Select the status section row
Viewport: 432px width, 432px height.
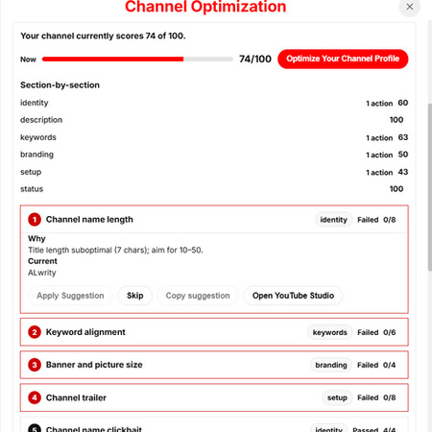pos(214,189)
